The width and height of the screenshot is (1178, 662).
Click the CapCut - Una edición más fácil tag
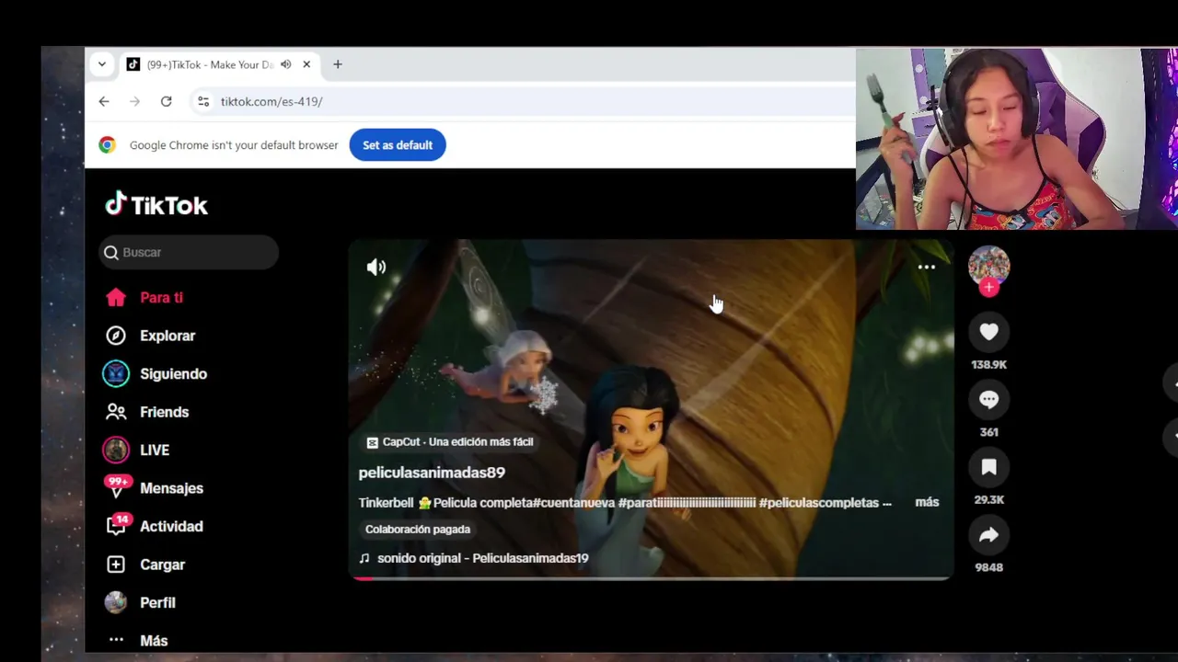[x=449, y=442]
